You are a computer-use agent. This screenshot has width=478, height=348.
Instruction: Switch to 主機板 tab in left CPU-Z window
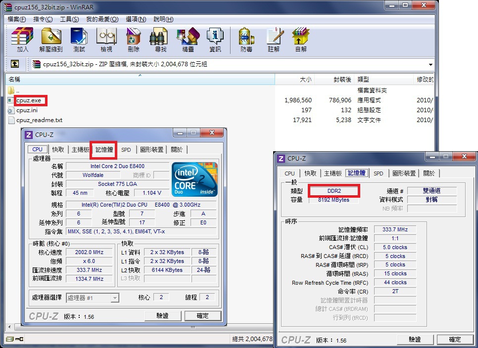81,149
